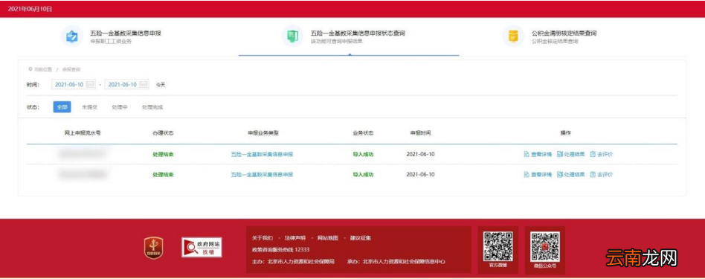
Task: Click the 申报查询 breadcrumb
Action: coord(71,70)
